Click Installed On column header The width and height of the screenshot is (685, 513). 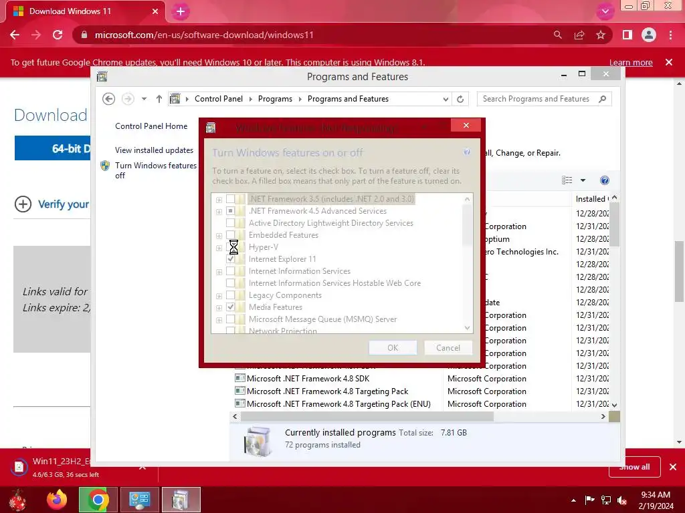point(591,199)
